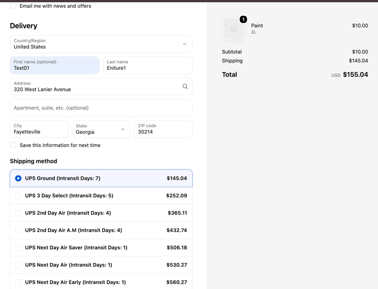Click the Paint product name in summary
378x289 pixels.
[257, 25]
